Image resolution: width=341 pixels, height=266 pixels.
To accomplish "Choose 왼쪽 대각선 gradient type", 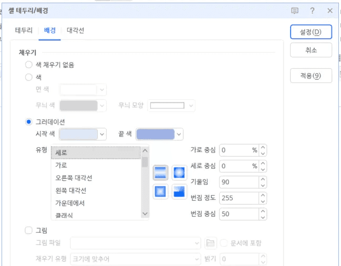I will [x=96, y=190].
